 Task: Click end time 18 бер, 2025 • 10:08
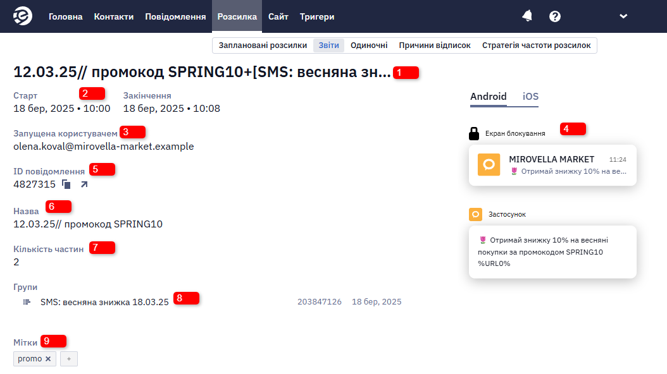pyautogui.click(x=171, y=109)
